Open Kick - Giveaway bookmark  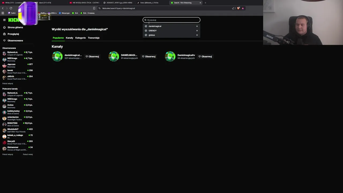(87, 13)
